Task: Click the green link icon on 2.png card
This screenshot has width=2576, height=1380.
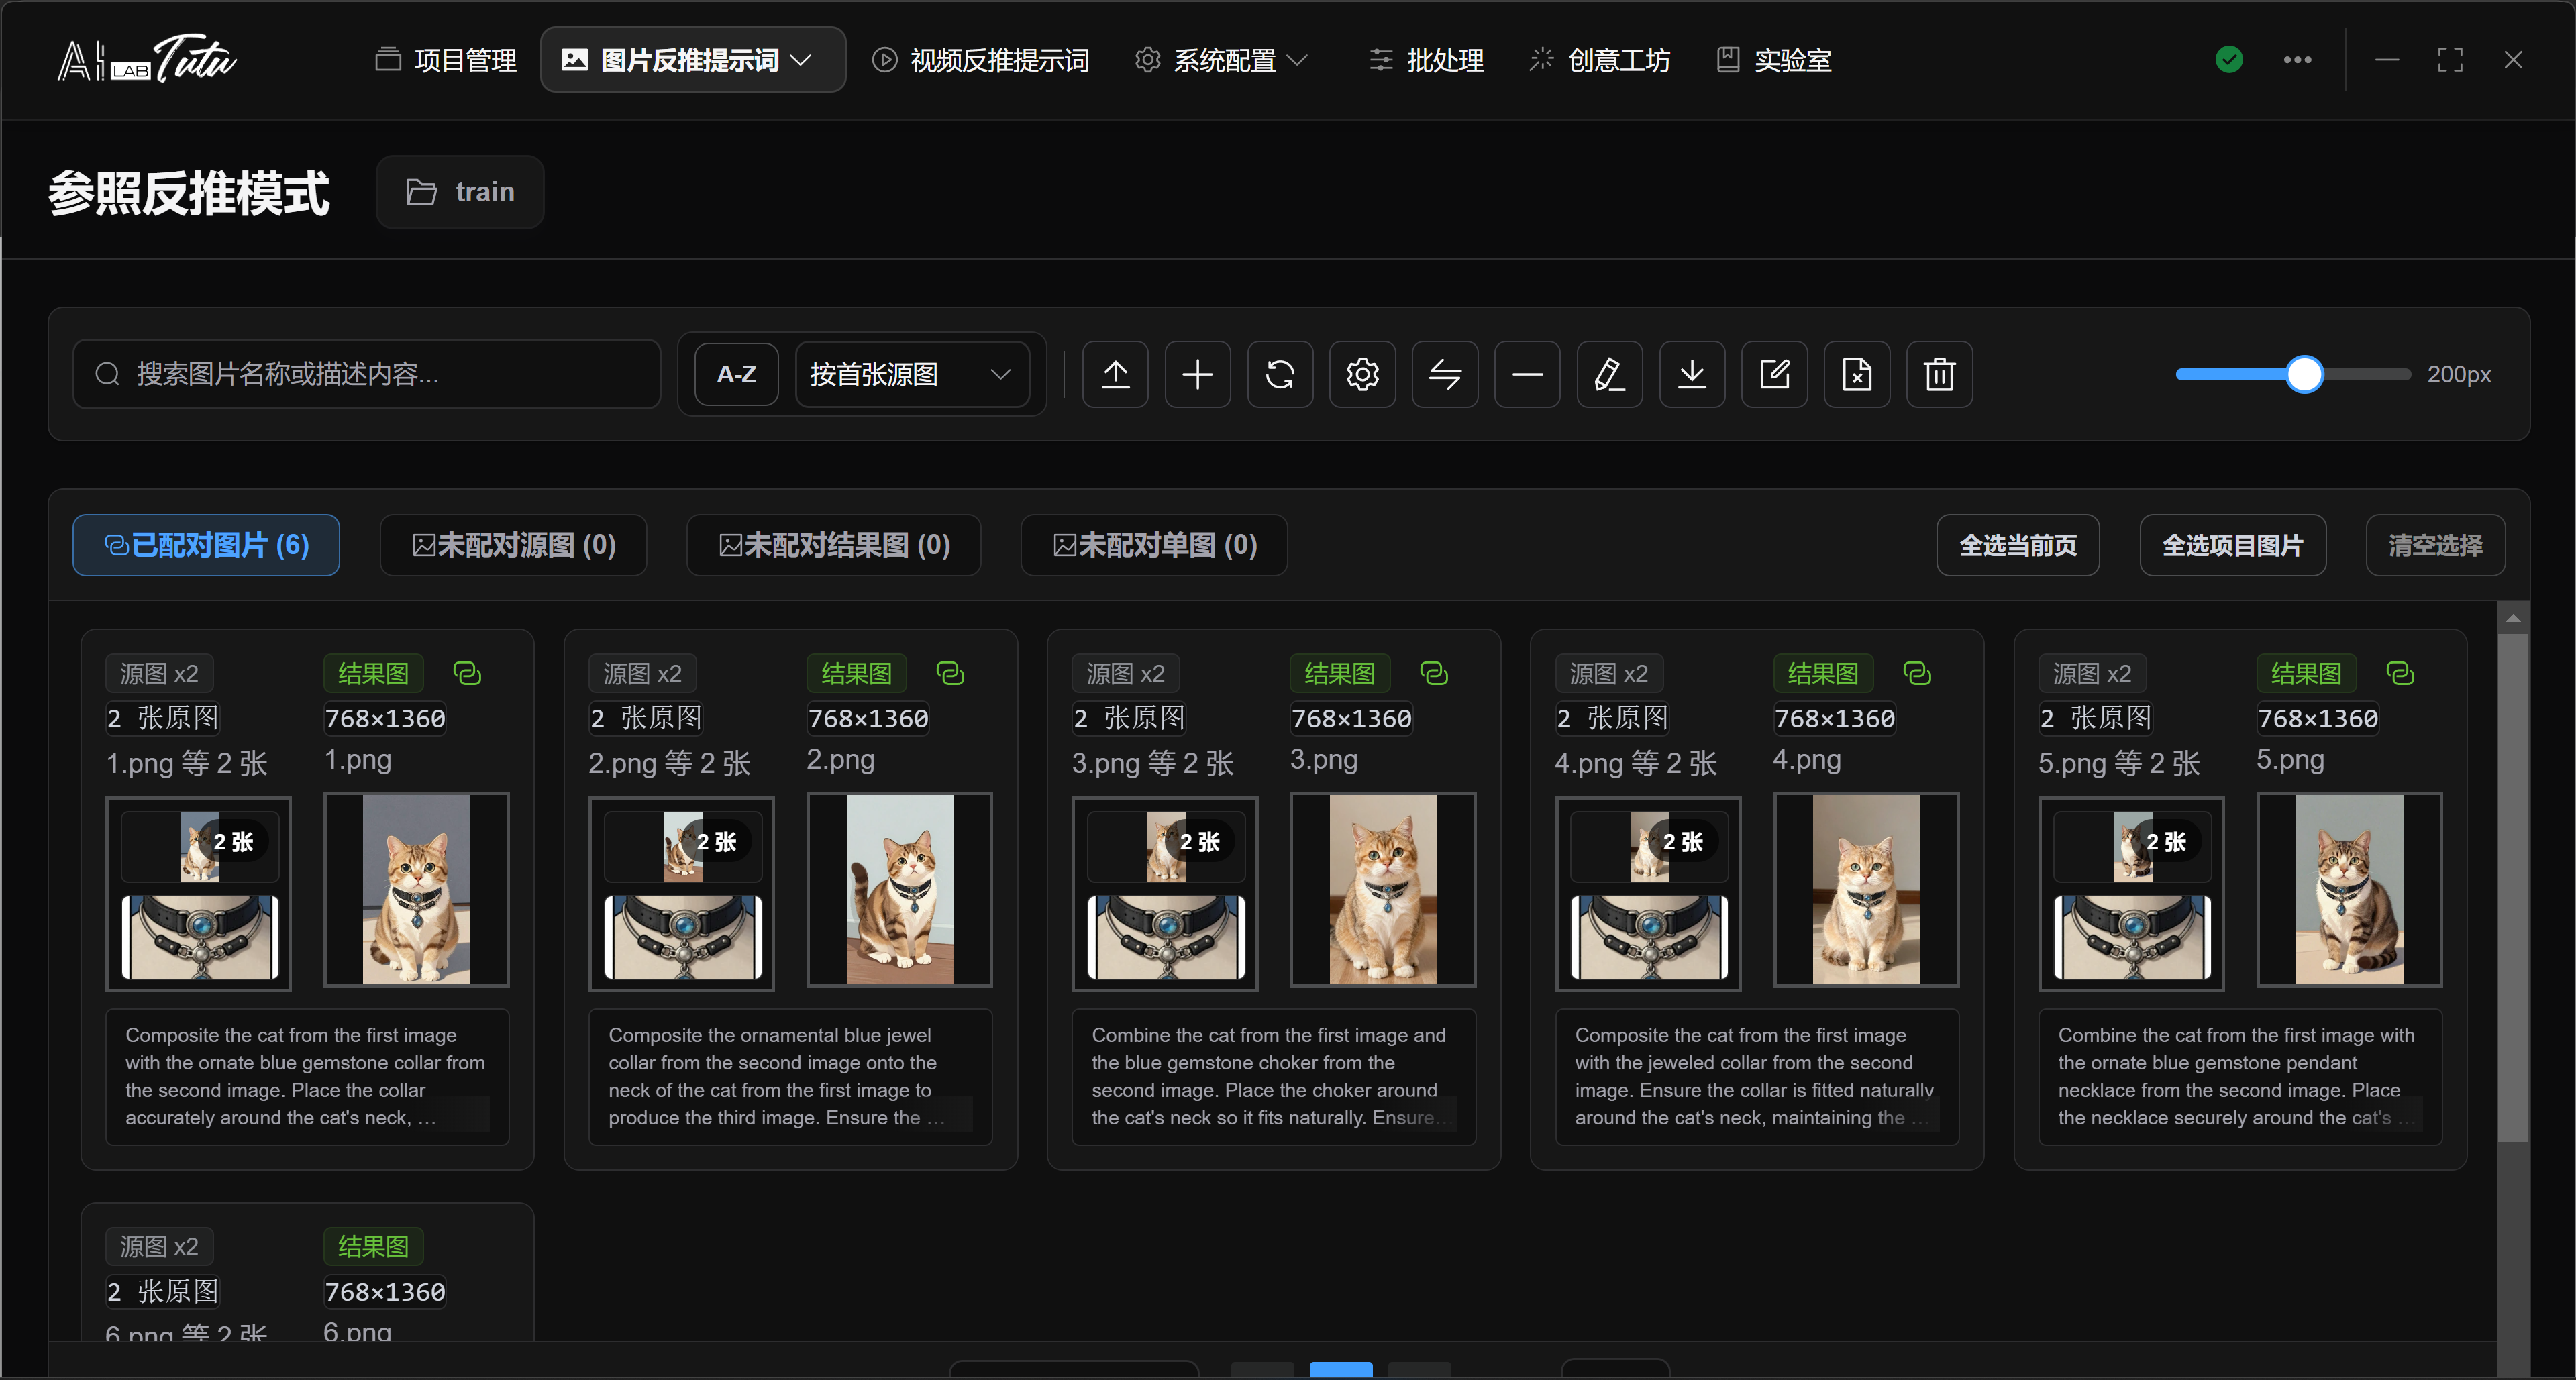Action: [x=950, y=673]
